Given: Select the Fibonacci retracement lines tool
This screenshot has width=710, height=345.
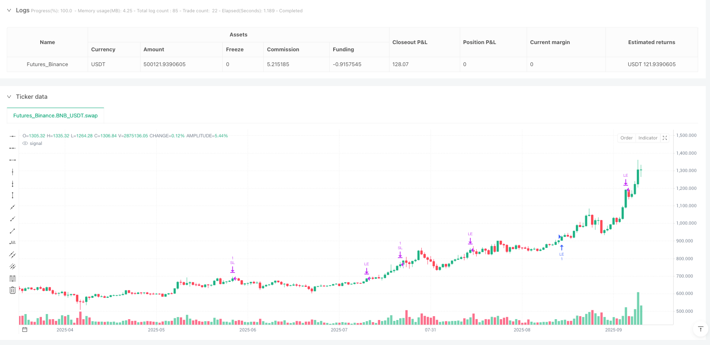Looking at the screenshot, I should pyautogui.click(x=13, y=278).
